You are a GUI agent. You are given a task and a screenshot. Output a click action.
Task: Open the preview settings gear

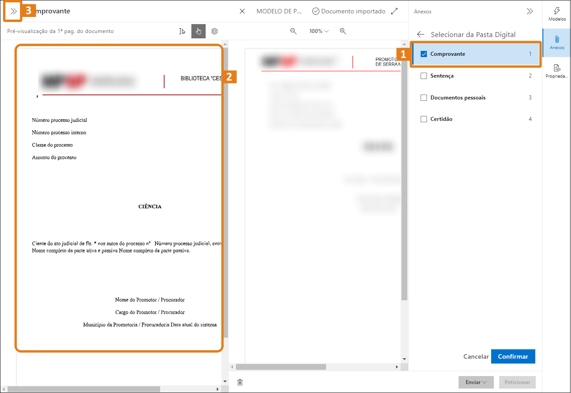215,31
